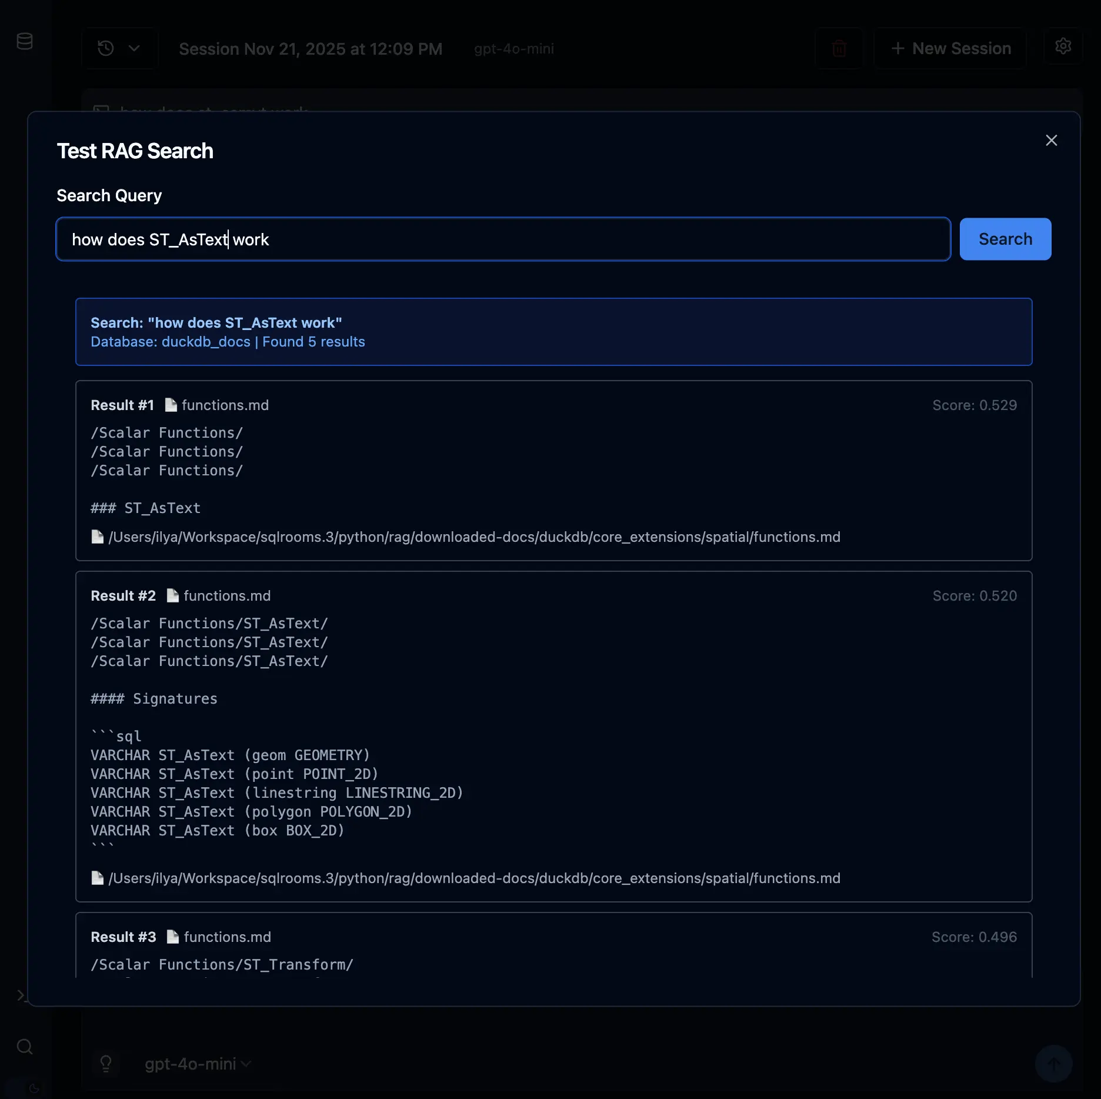Screen dimensions: 1101x1099
Task: Click inside the search query input field
Action: pos(500,239)
